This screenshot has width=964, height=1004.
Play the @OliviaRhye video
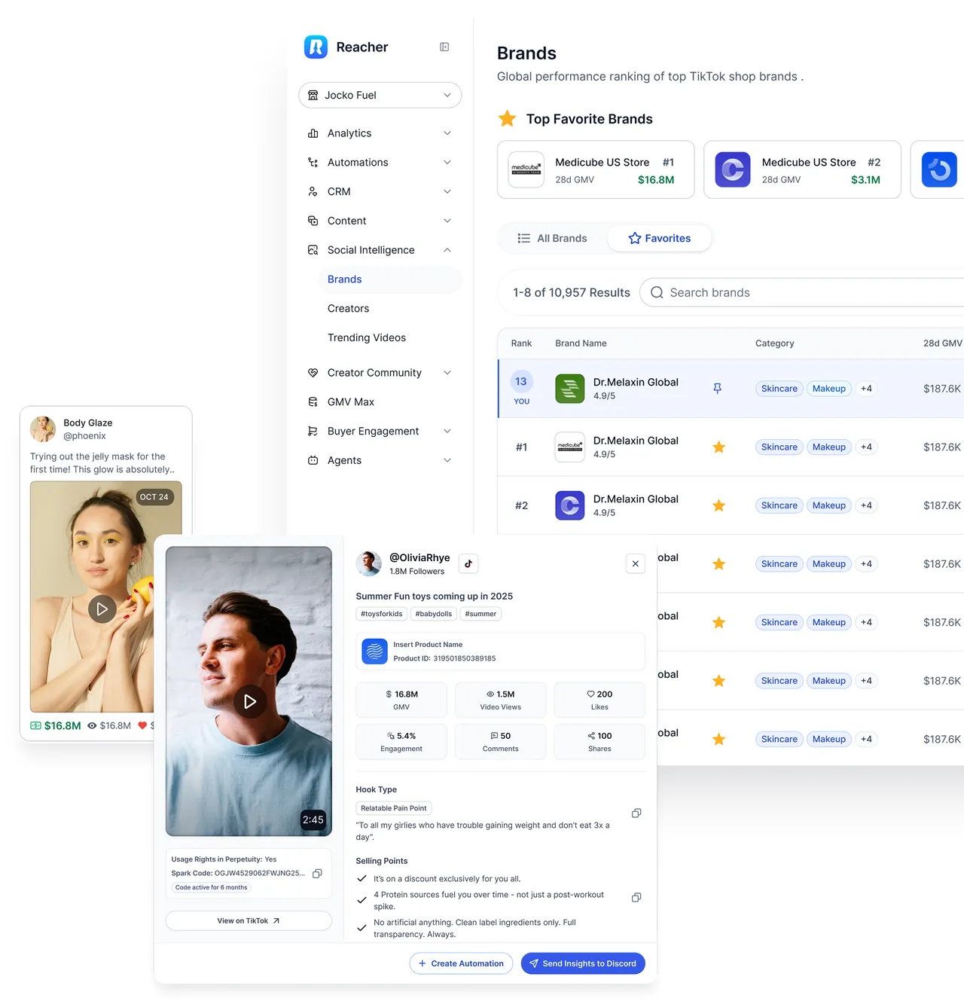coord(249,702)
